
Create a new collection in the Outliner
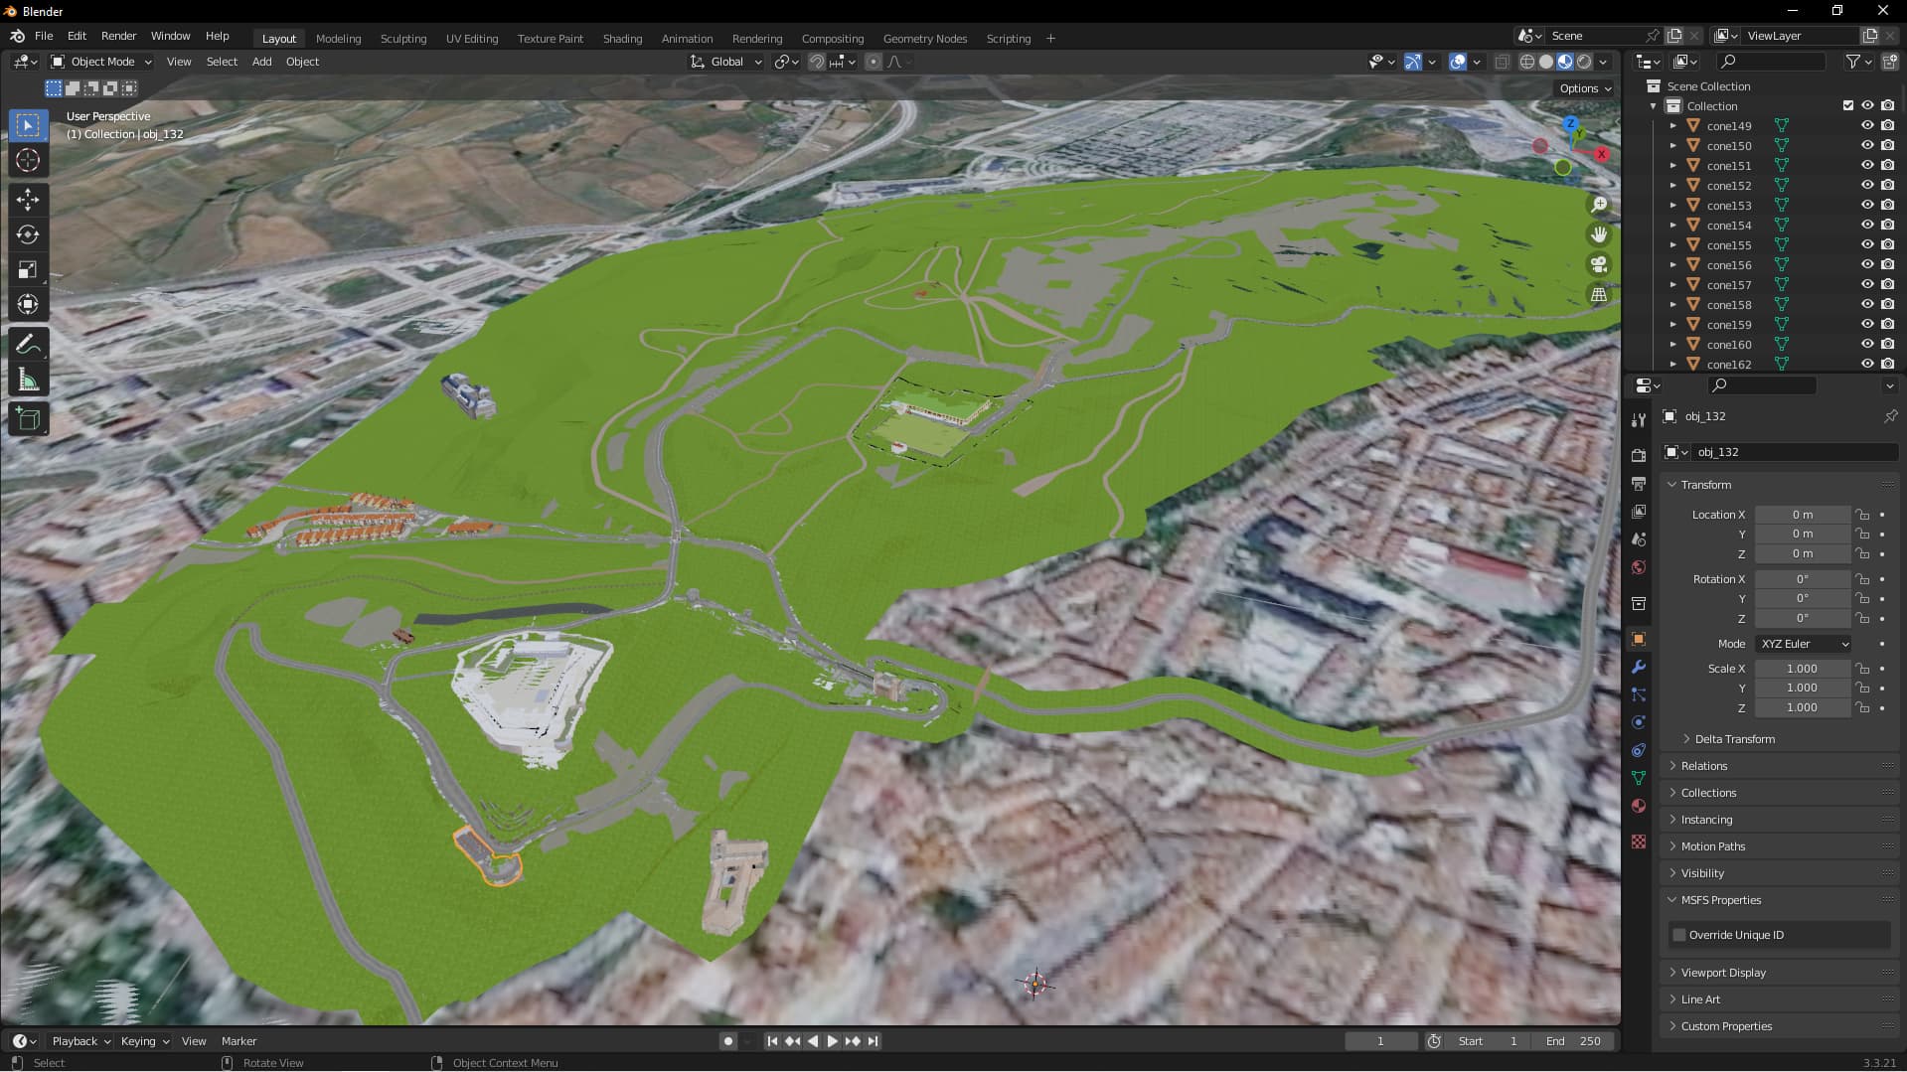(x=1888, y=61)
